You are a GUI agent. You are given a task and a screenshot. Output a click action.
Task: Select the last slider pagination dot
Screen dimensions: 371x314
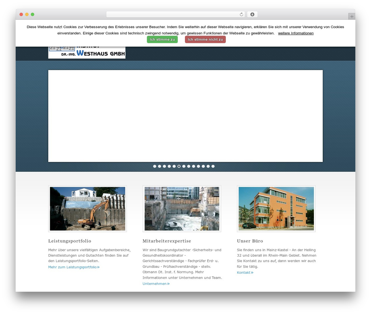(213, 166)
